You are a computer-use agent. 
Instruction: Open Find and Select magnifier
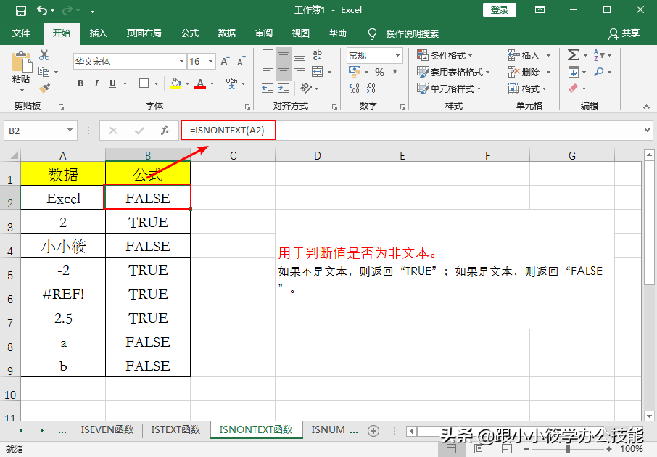(599, 72)
